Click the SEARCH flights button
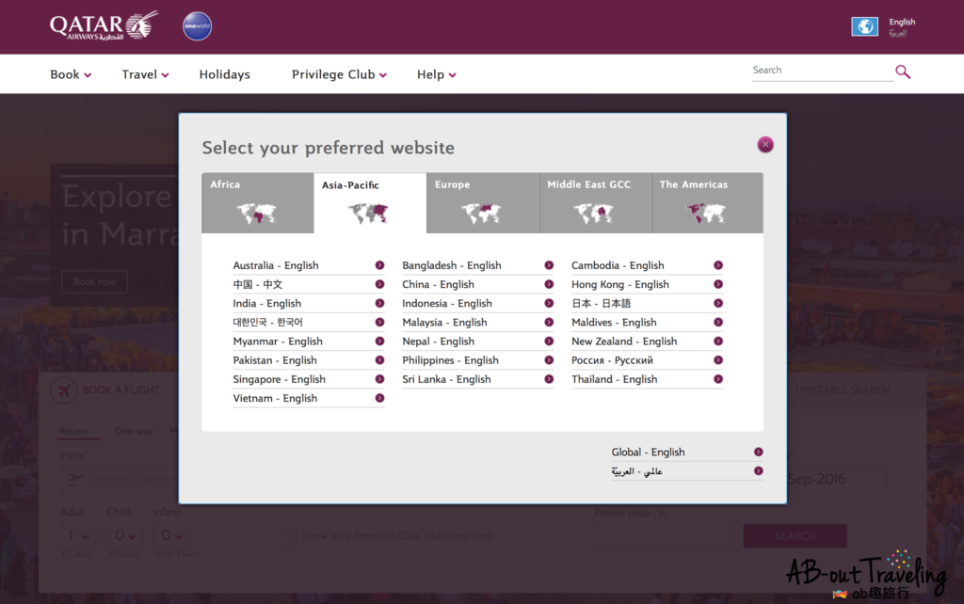Viewport: 964px width, 604px height. click(795, 536)
